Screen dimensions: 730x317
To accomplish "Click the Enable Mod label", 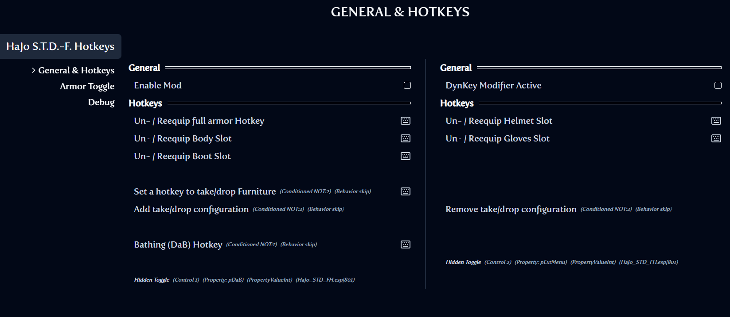I will [x=158, y=85].
